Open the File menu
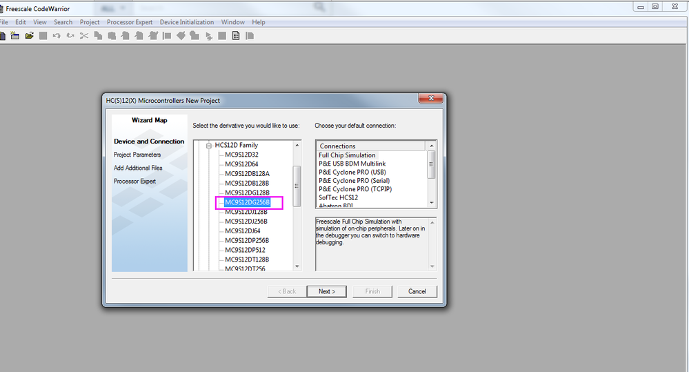Viewport: 689px width, 372px height. click(4, 22)
